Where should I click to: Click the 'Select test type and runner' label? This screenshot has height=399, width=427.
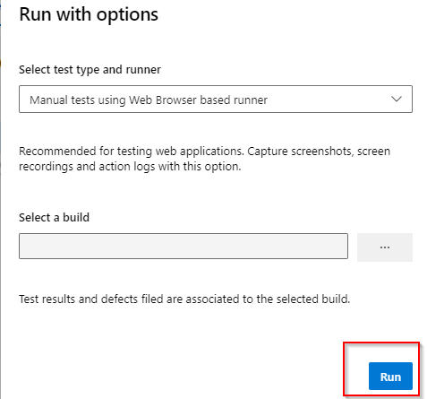(90, 70)
